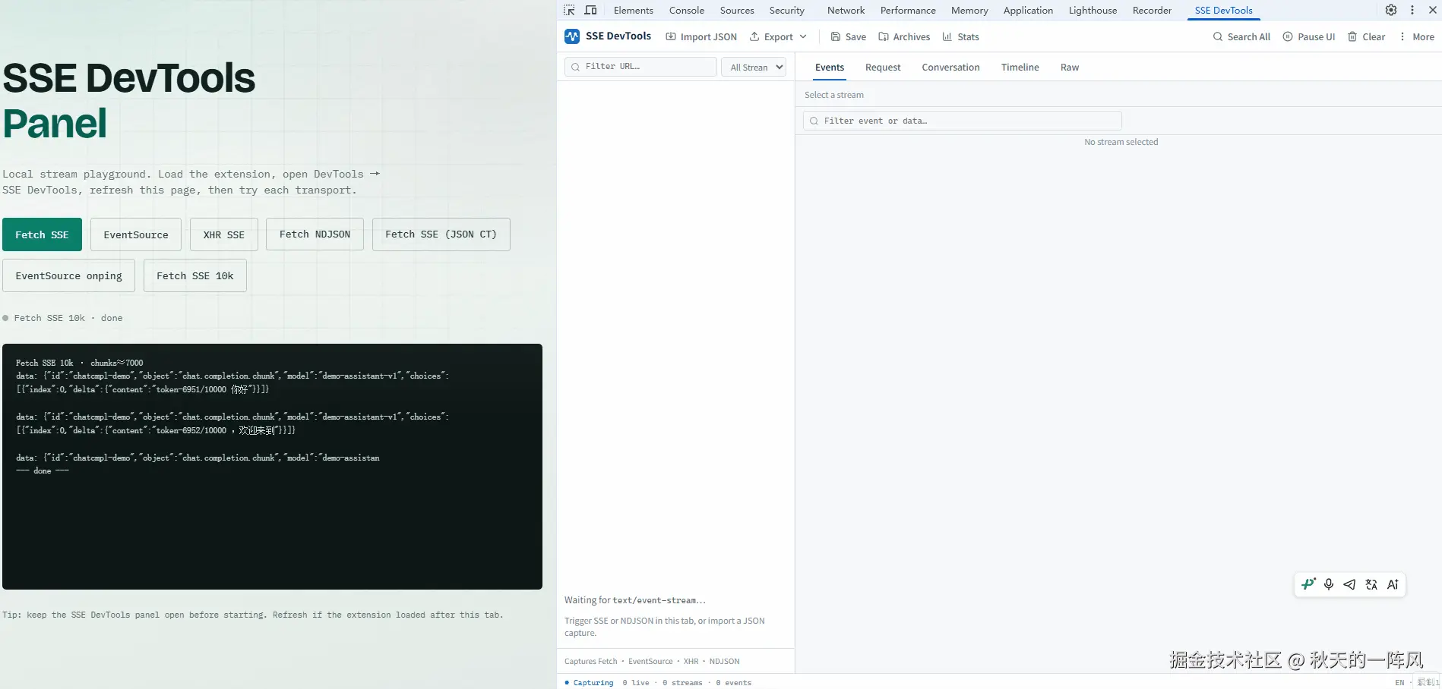Open the Performance DevTools tab

[x=908, y=11]
